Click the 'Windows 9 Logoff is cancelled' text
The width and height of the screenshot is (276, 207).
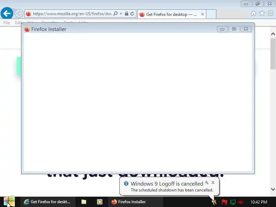pyautogui.click(x=167, y=184)
